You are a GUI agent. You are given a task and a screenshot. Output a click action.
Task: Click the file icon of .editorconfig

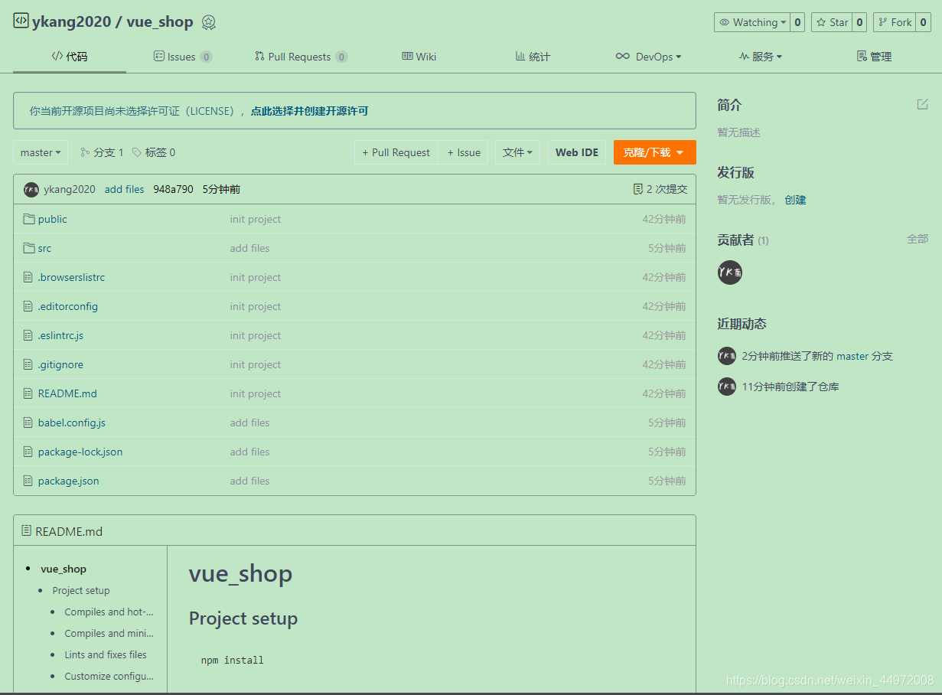click(x=29, y=306)
